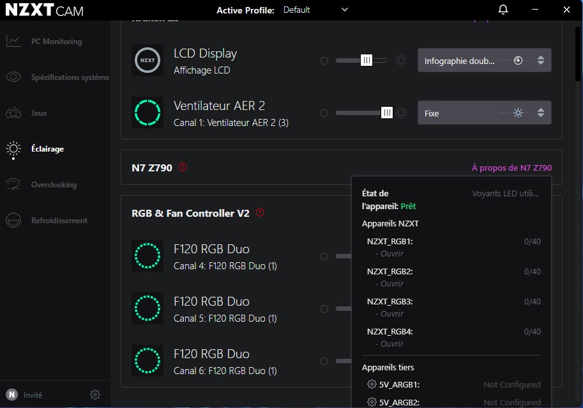The width and height of the screenshot is (583, 408).
Task: Open the Fixe lighting effect dropdown
Action: point(484,113)
